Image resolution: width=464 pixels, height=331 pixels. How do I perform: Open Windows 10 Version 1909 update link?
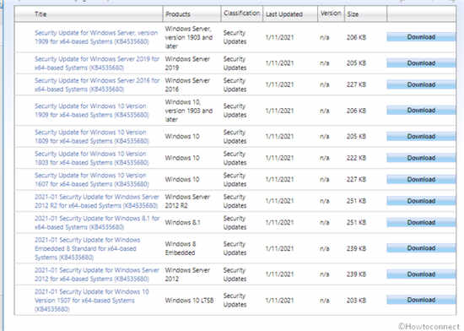pyautogui.click(x=92, y=111)
